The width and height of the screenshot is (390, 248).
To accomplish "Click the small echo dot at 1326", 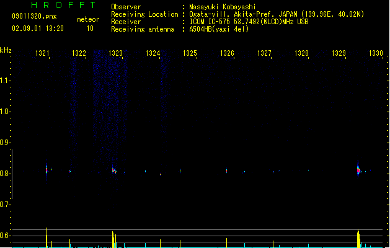I will point(226,171).
